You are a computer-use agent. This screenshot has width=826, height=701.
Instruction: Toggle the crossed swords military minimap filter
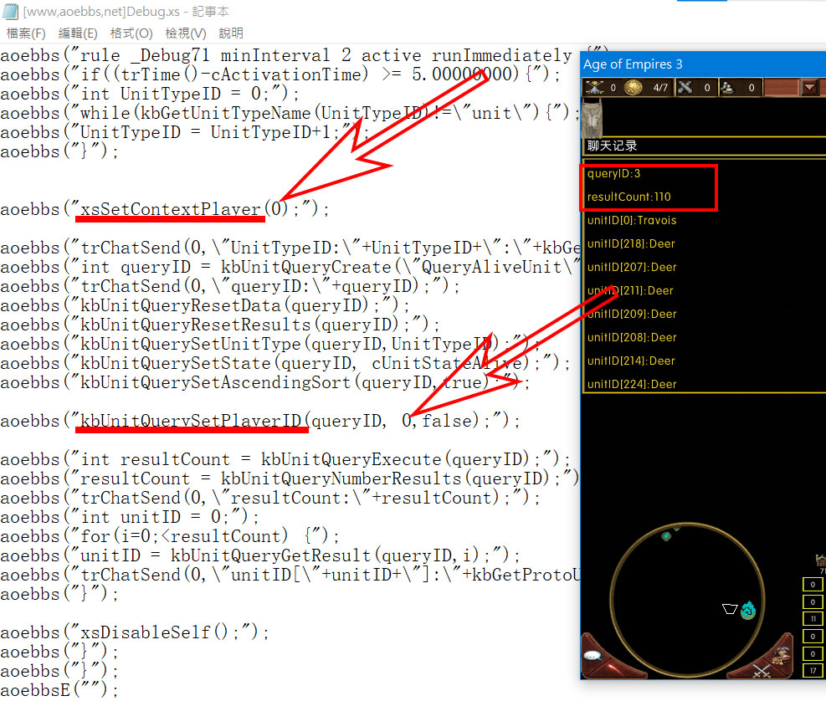762,671
